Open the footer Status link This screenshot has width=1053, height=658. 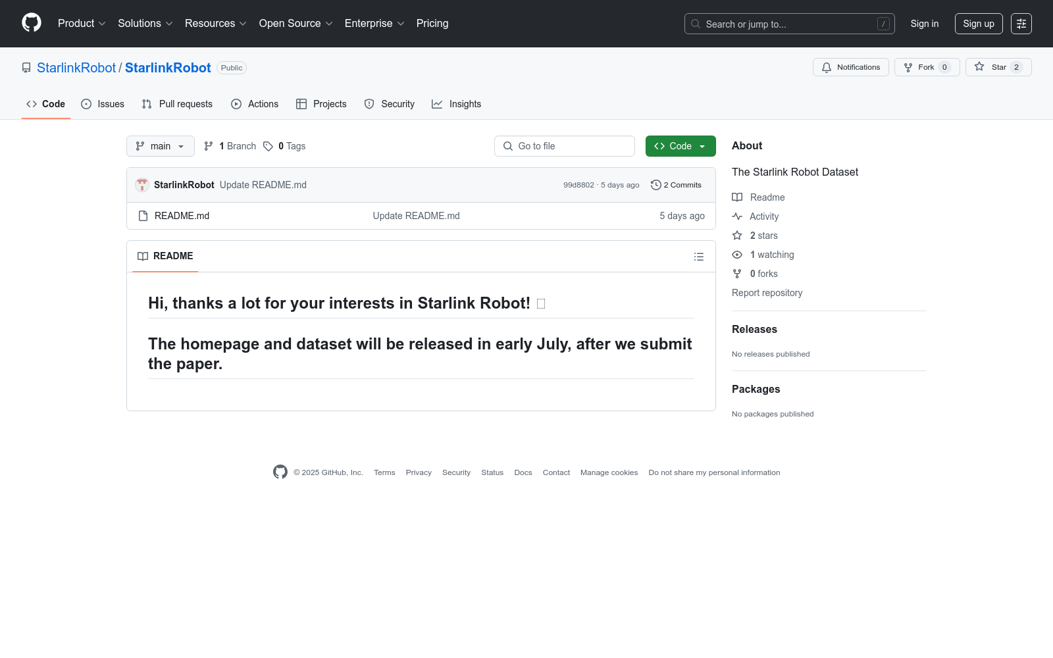tap(492, 472)
